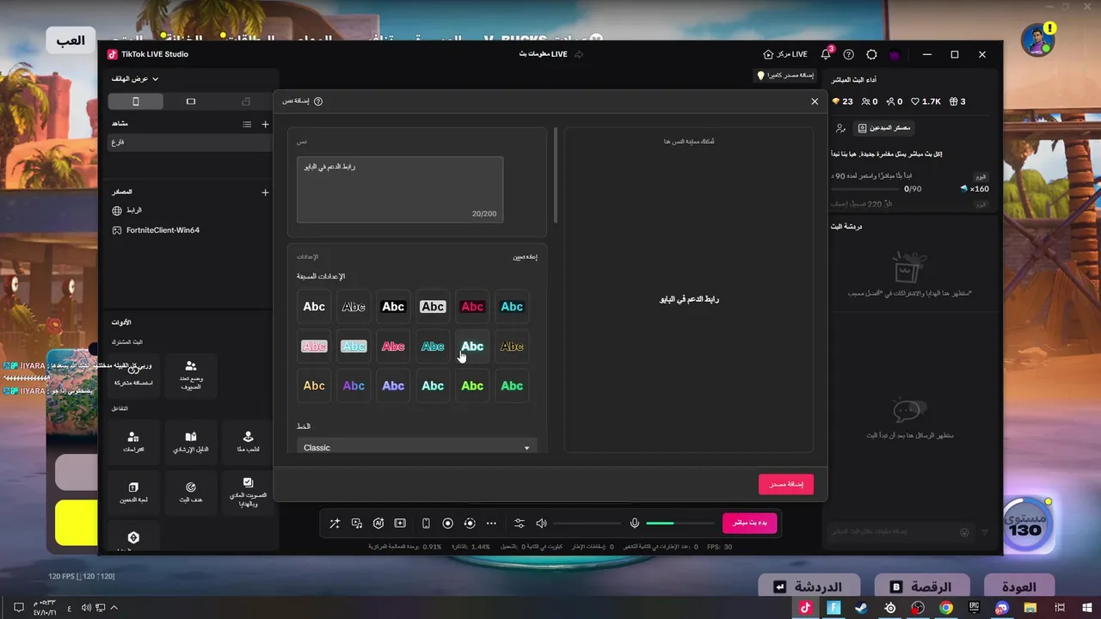Open Discord in the Windows taskbar
Image resolution: width=1101 pixels, height=619 pixels.
[1002, 608]
